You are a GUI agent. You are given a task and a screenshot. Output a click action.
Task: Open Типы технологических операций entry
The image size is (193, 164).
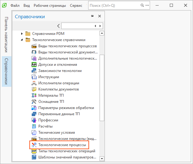click(x=67, y=151)
